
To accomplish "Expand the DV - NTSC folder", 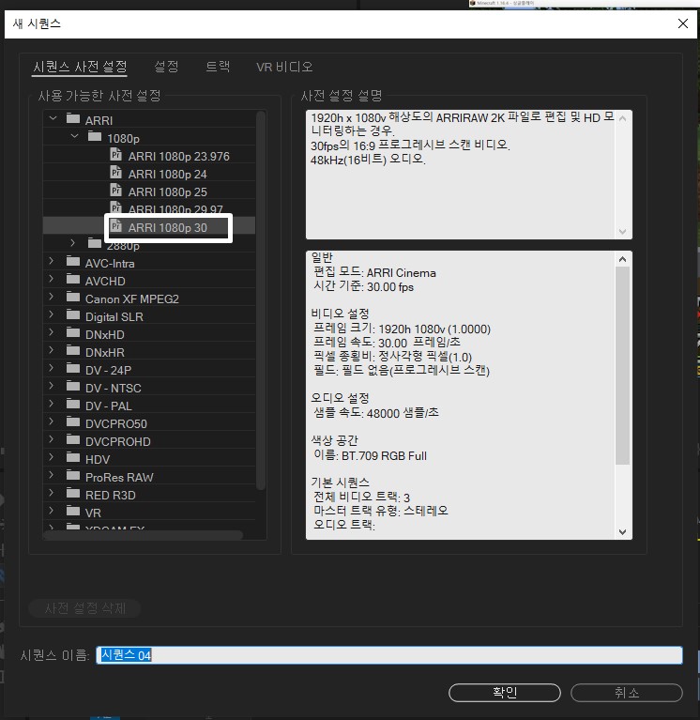I will tap(51, 386).
